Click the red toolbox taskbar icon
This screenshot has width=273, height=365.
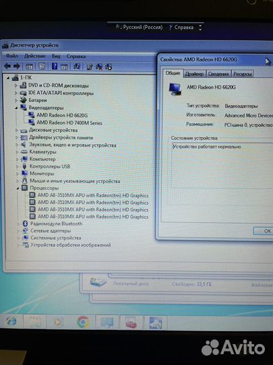click(x=131, y=322)
